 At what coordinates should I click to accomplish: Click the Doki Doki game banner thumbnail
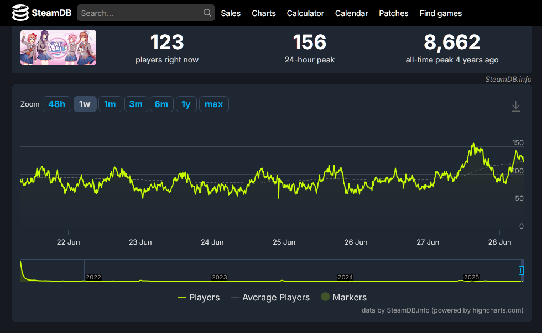coord(58,47)
